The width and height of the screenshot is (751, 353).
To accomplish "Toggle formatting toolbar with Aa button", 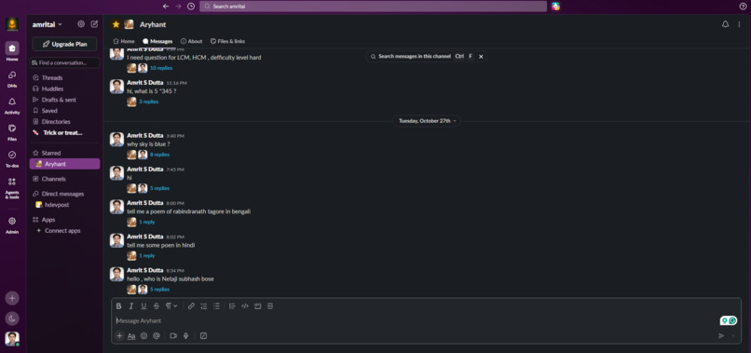I will coord(131,335).
